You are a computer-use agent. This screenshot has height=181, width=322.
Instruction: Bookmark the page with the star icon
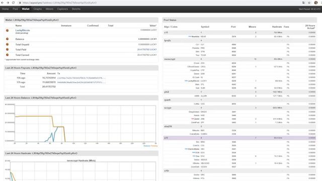(309, 3)
